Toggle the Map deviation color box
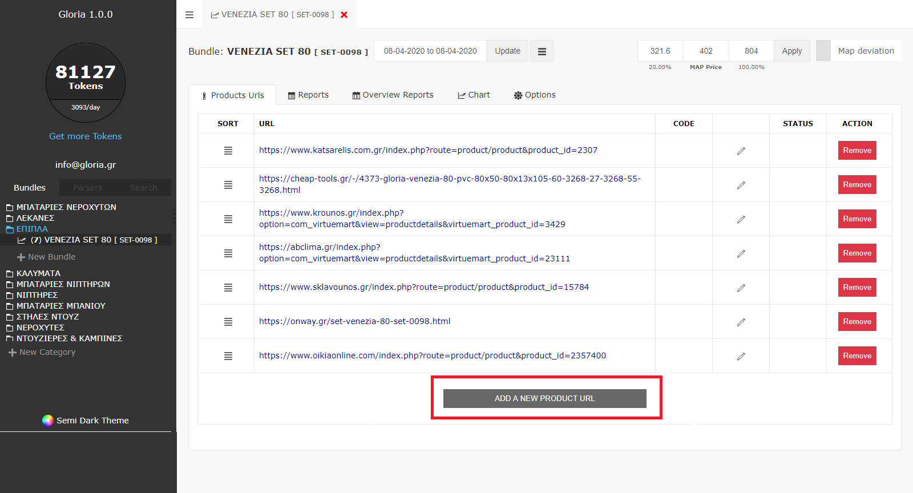The height and width of the screenshot is (493, 913). (x=823, y=51)
